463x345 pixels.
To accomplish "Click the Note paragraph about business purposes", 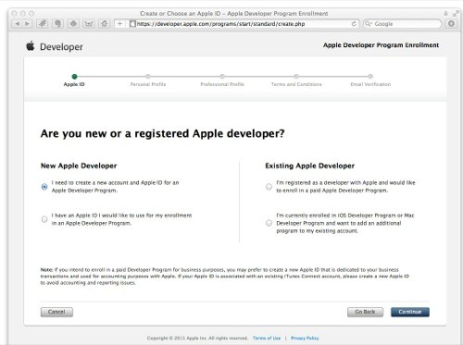I will [225, 277].
